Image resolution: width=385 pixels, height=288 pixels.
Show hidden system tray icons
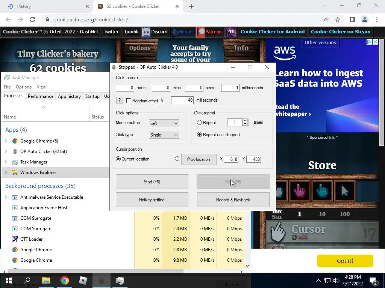(x=318, y=280)
